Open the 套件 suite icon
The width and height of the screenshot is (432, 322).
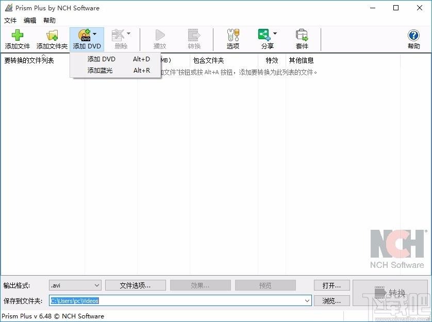[302, 35]
